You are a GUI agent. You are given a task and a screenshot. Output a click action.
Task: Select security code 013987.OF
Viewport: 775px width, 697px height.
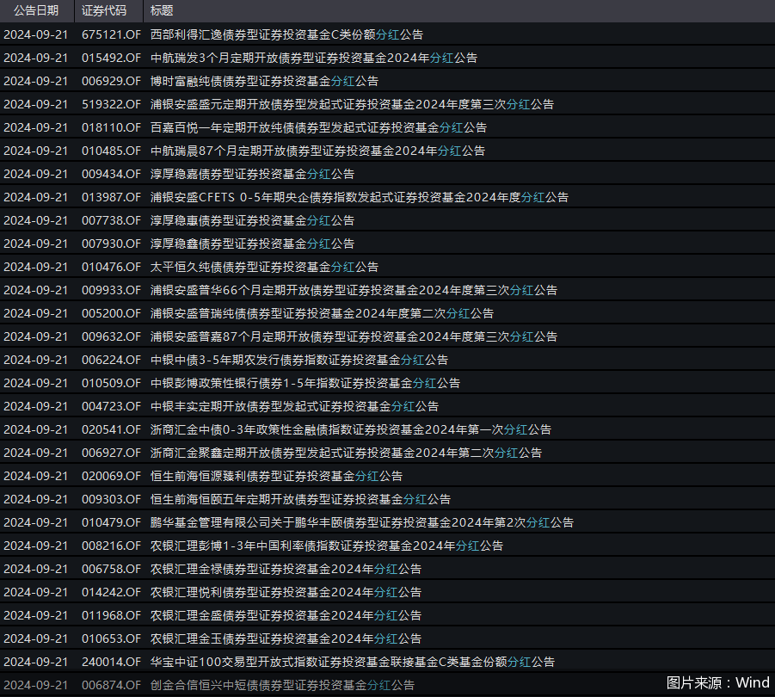[111, 197]
